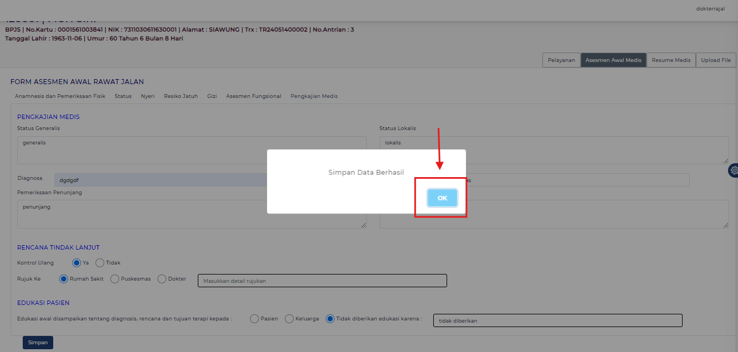
Task: Go to the Upload File tab
Action: click(715, 60)
